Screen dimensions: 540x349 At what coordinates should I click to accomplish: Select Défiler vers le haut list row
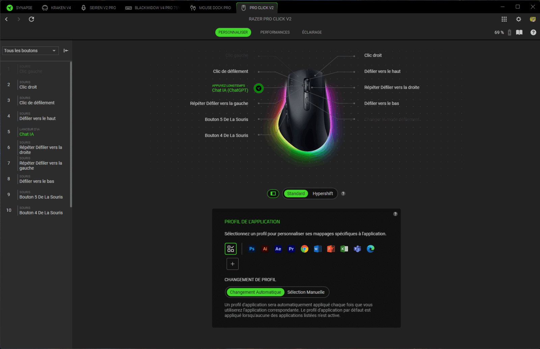coord(35,116)
